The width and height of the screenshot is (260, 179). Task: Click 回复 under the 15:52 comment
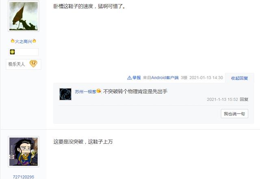[244, 99]
